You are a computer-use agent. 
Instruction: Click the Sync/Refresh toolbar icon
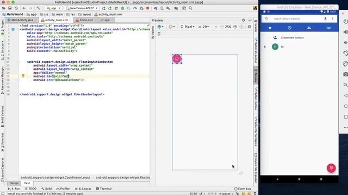tap(16, 8)
